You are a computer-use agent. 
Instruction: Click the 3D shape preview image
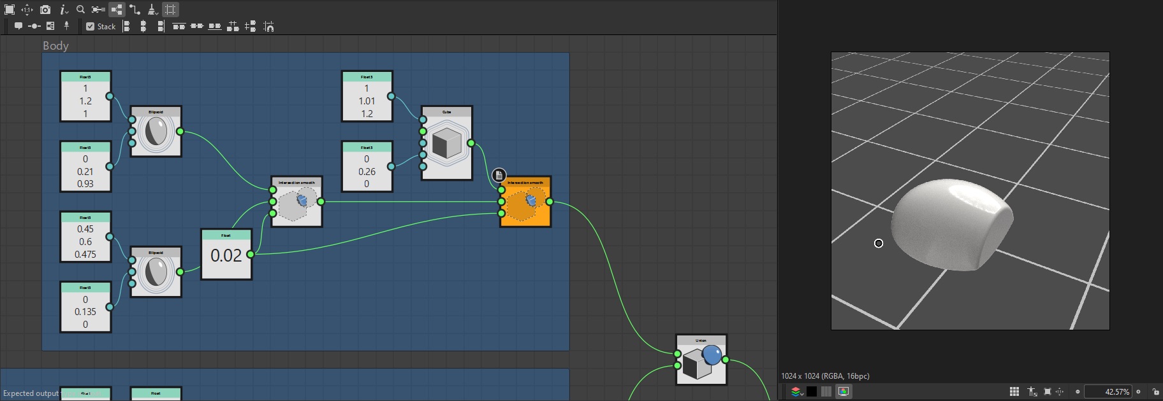pyautogui.click(x=970, y=191)
